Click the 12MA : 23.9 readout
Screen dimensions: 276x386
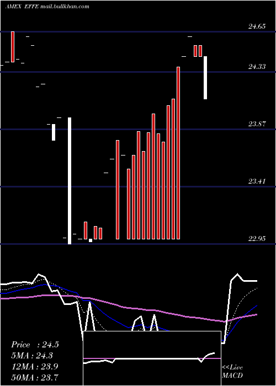tap(35, 366)
